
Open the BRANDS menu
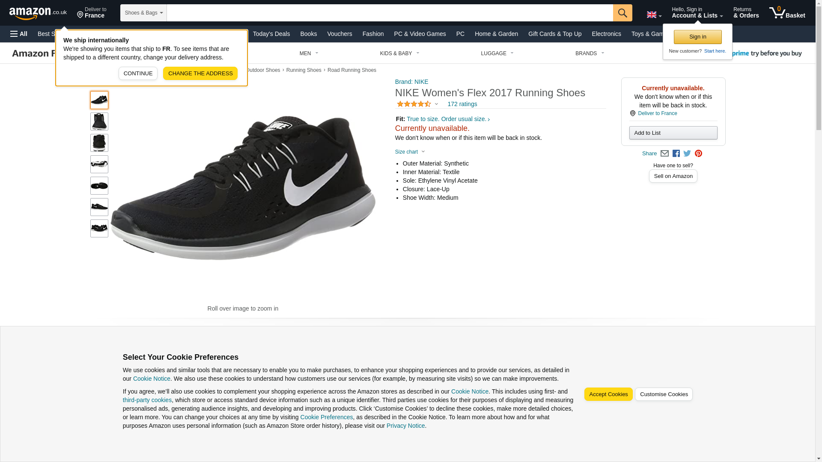[589, 53]
